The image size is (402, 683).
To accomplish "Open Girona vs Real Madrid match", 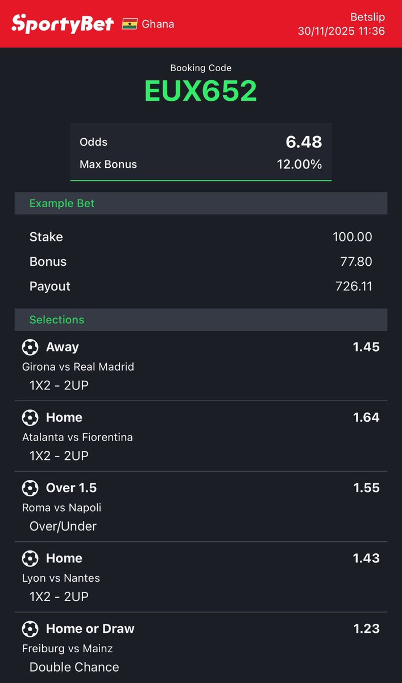I will click(78, 367).
